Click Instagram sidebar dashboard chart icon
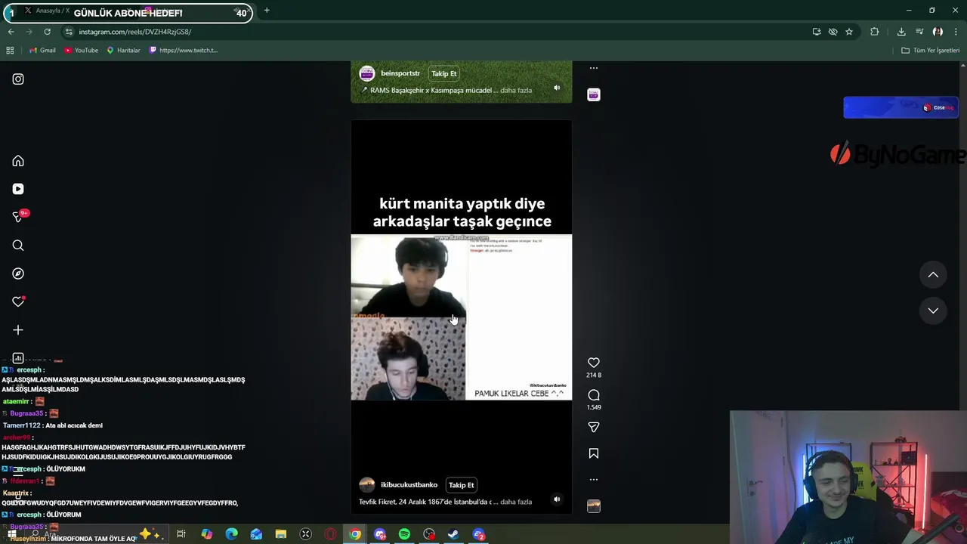967x544 pixels. (x=18, y=358)
